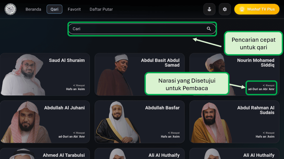Open the Nourin Mohamed Siddiq card
Screen dimensions: 284x159
coord(234,74)
